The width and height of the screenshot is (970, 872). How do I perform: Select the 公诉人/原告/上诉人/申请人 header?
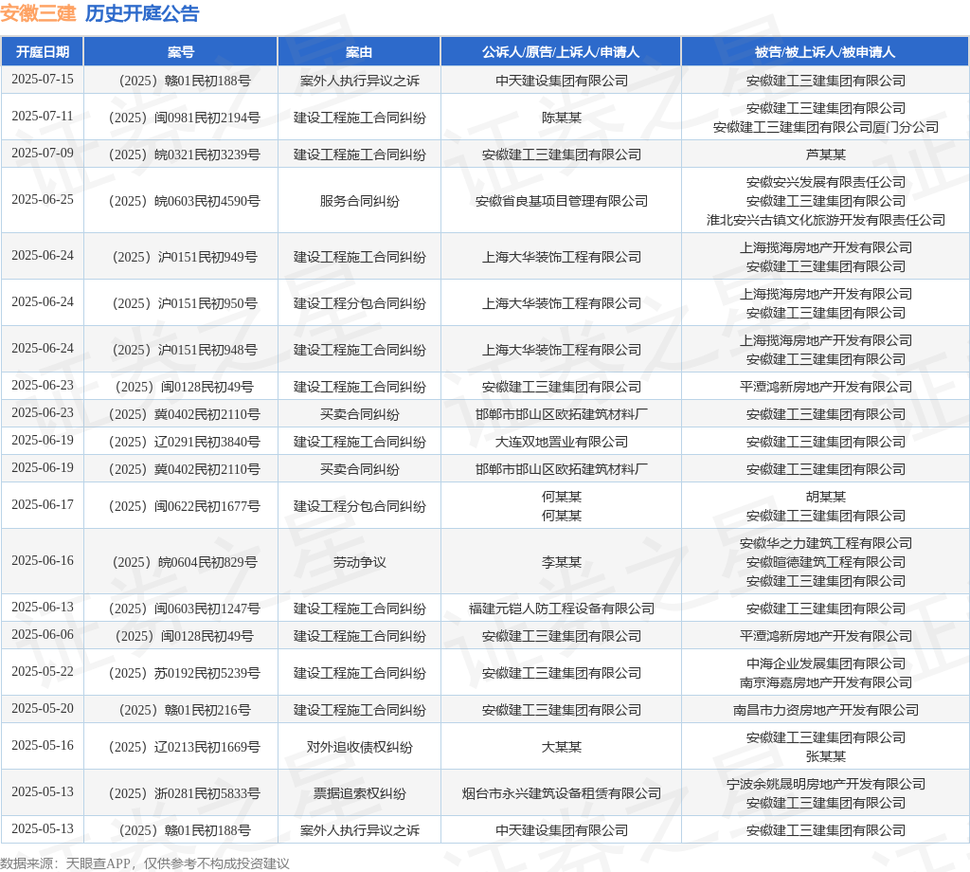pyautogui.click(x=561, y=52)
